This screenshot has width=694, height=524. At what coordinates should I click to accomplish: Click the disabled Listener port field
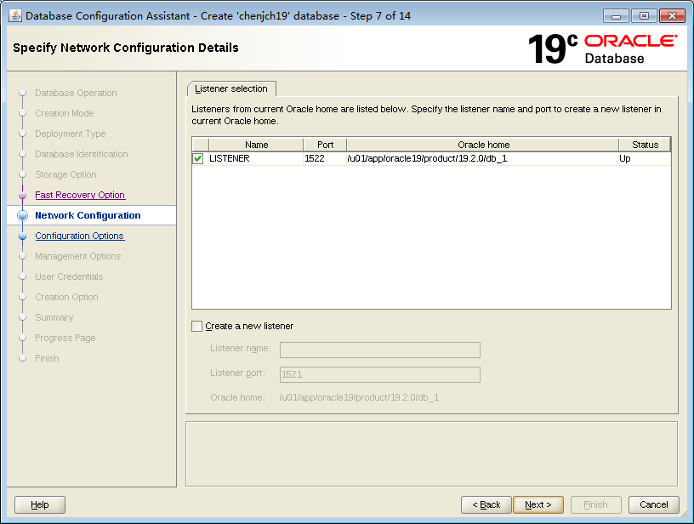coord(379,374)
